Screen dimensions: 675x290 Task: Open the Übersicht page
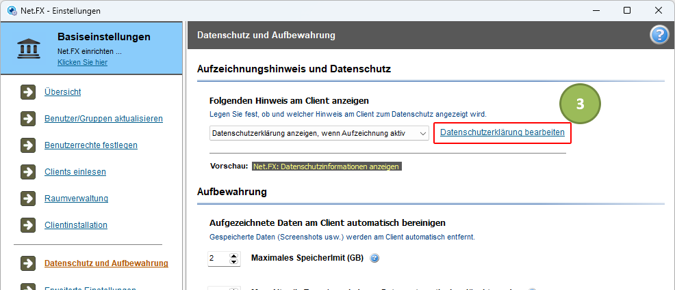[x=63, y=92]
